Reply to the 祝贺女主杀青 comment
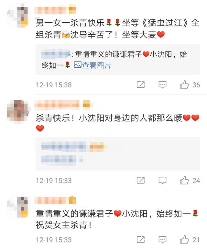 tap(162, 240)
